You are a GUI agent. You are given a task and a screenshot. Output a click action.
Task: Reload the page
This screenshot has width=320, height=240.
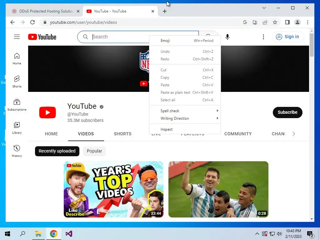(32, 22)
